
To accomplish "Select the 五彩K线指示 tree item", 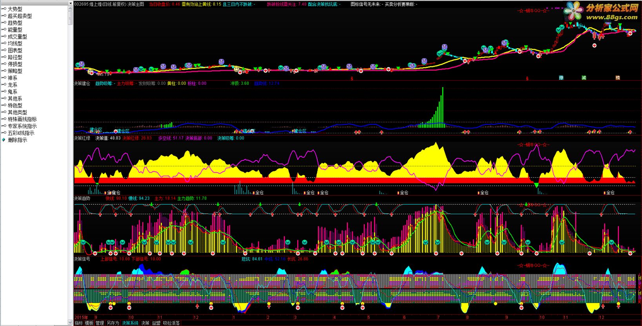I will [21, 133].
